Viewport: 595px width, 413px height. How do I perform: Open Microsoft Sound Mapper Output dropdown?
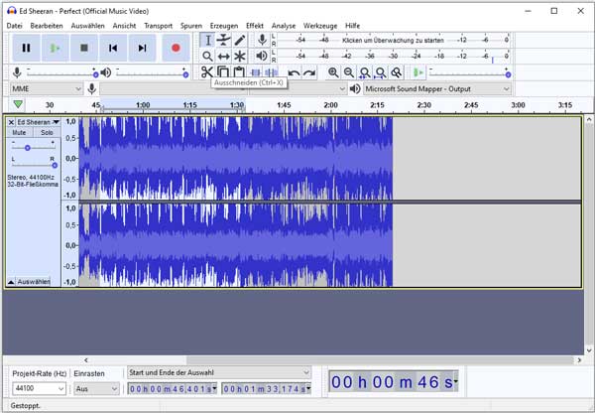pyautogui.click(x=436, y=89)
